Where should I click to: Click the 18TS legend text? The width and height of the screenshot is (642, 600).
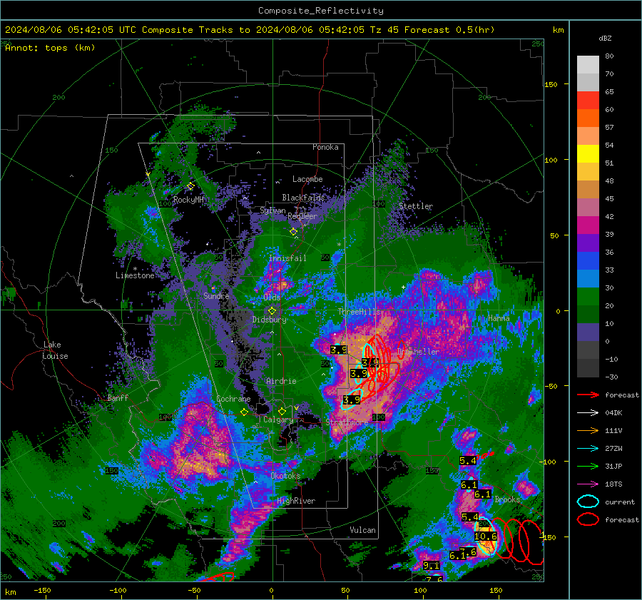tap(613, 484)
